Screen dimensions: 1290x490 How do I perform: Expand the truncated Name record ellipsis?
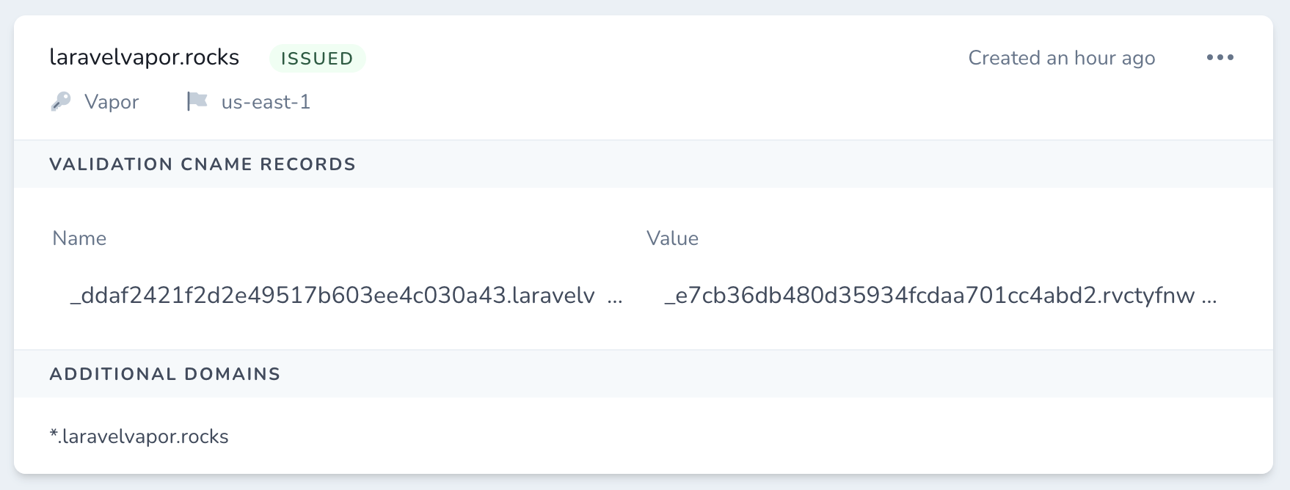tap(615, 296)
